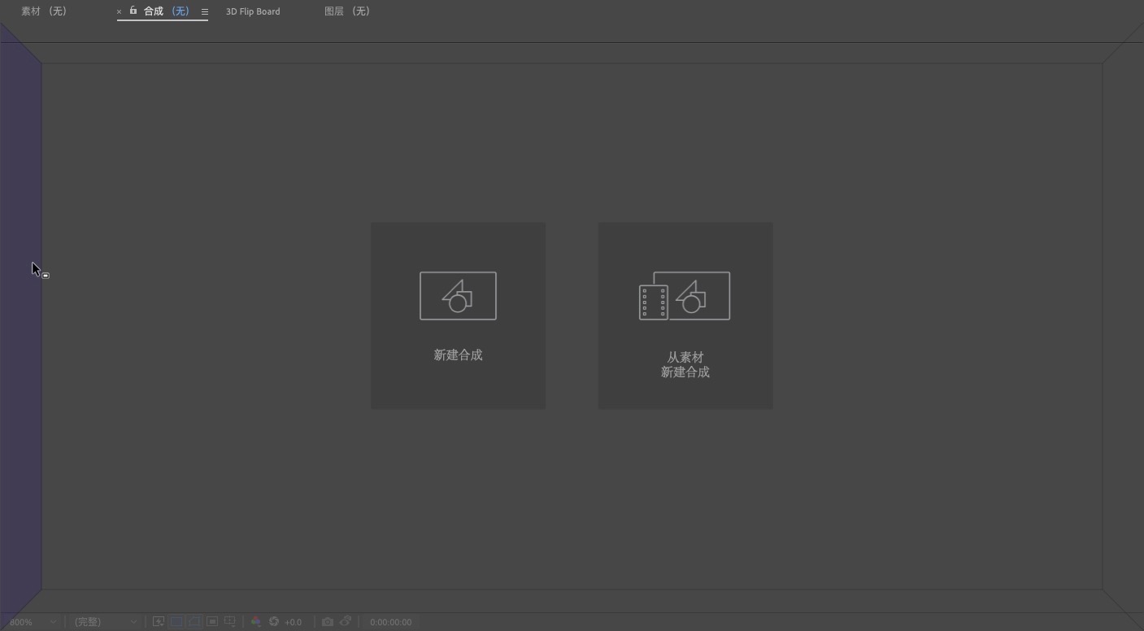Viewport: 1144px width, 631px height.
Task: Adjust the +0.0 exposure value
Action: (293, 622)
